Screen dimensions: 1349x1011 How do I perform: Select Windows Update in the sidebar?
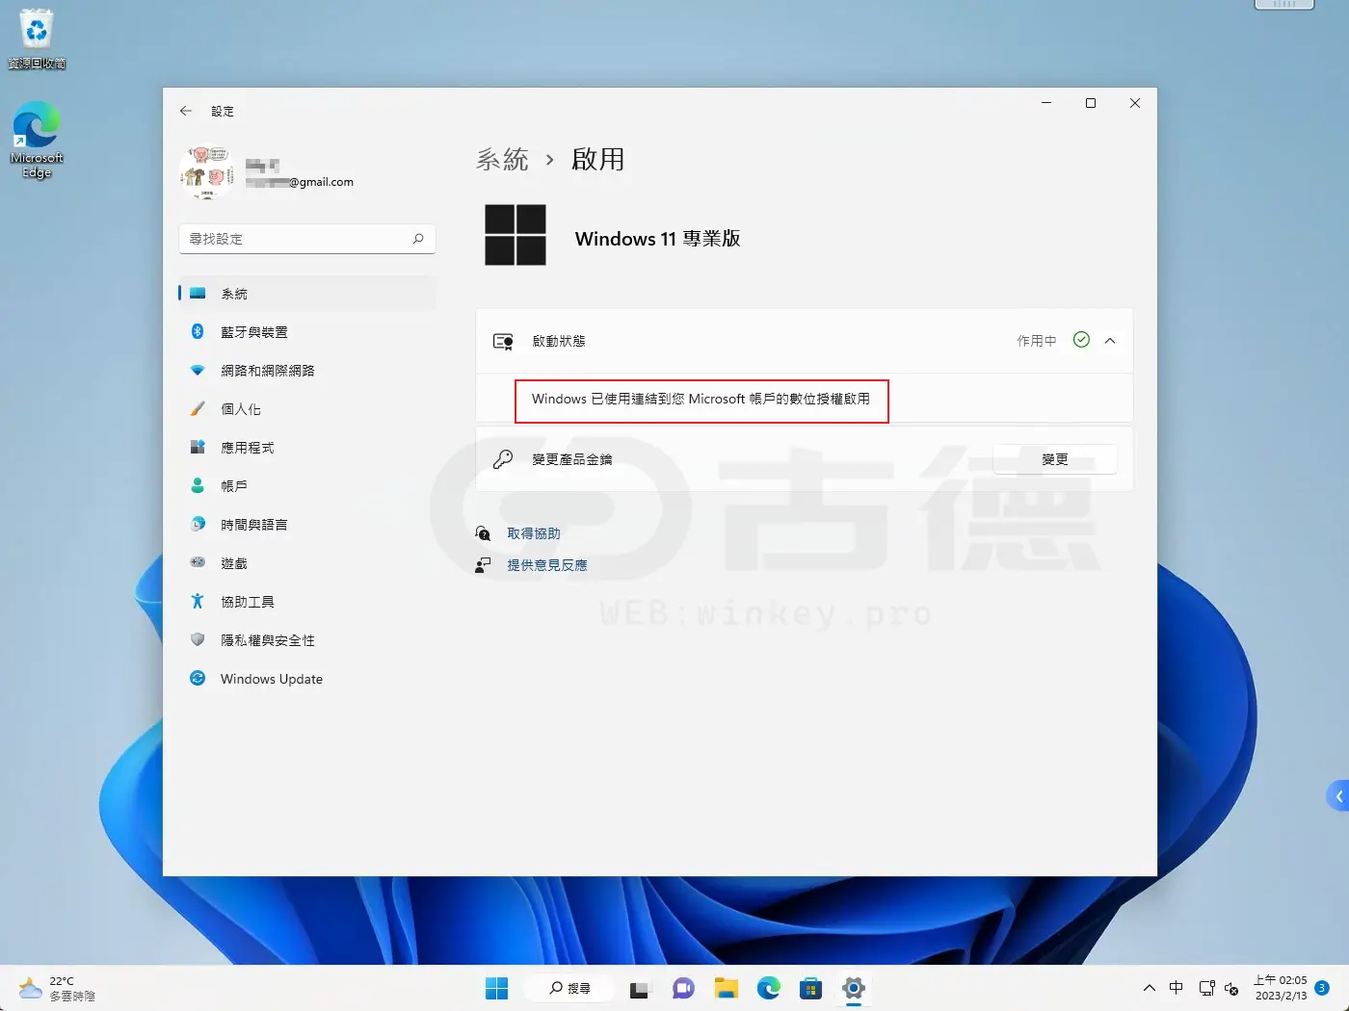307,679
